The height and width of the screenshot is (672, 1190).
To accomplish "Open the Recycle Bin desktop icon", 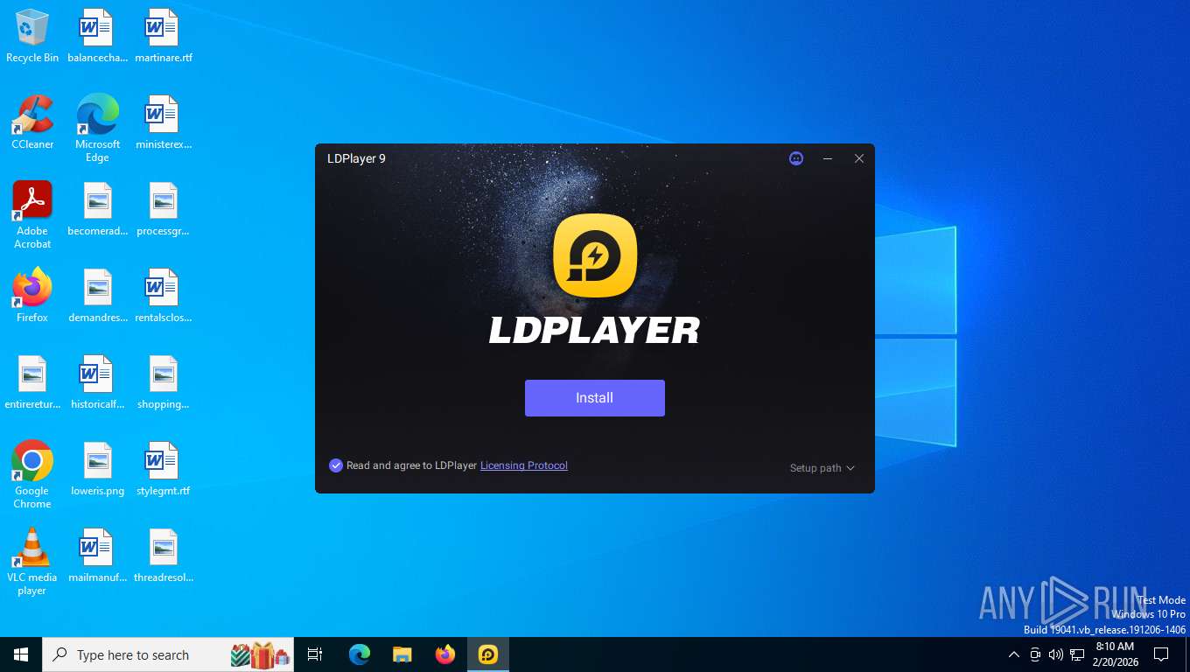I will (32, 36).
